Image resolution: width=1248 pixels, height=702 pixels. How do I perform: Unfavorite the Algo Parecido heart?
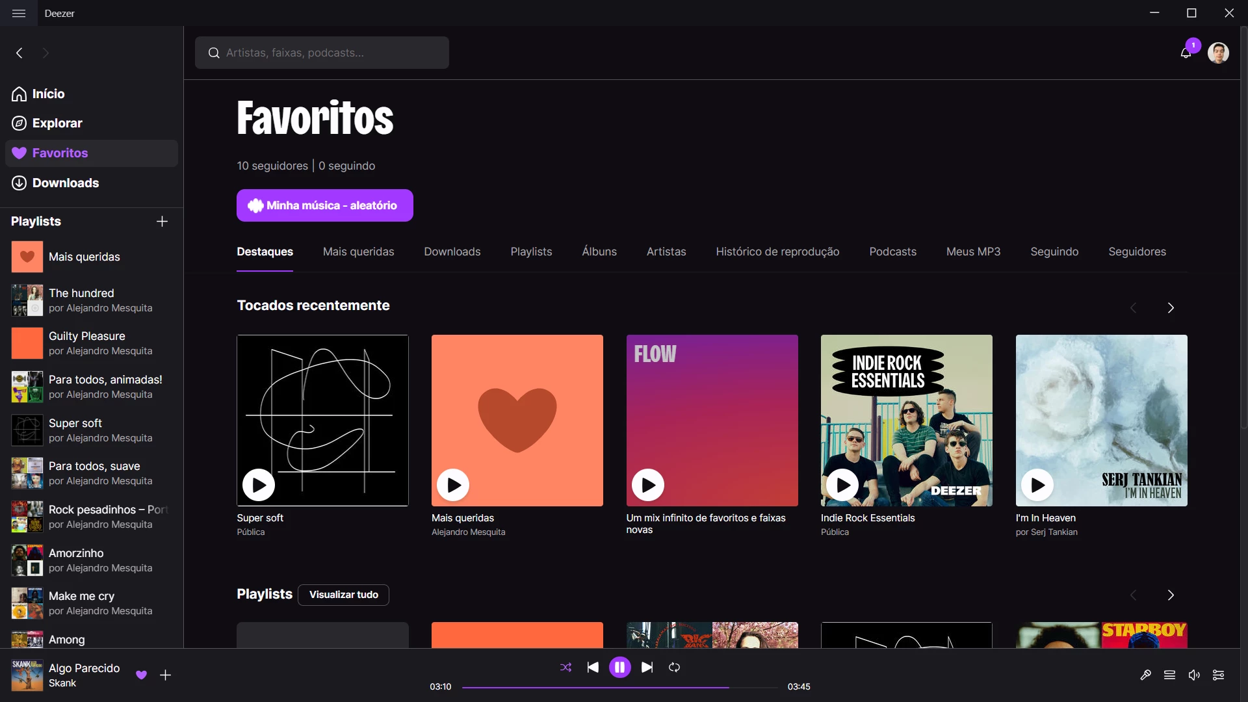[x=141, y=675]
